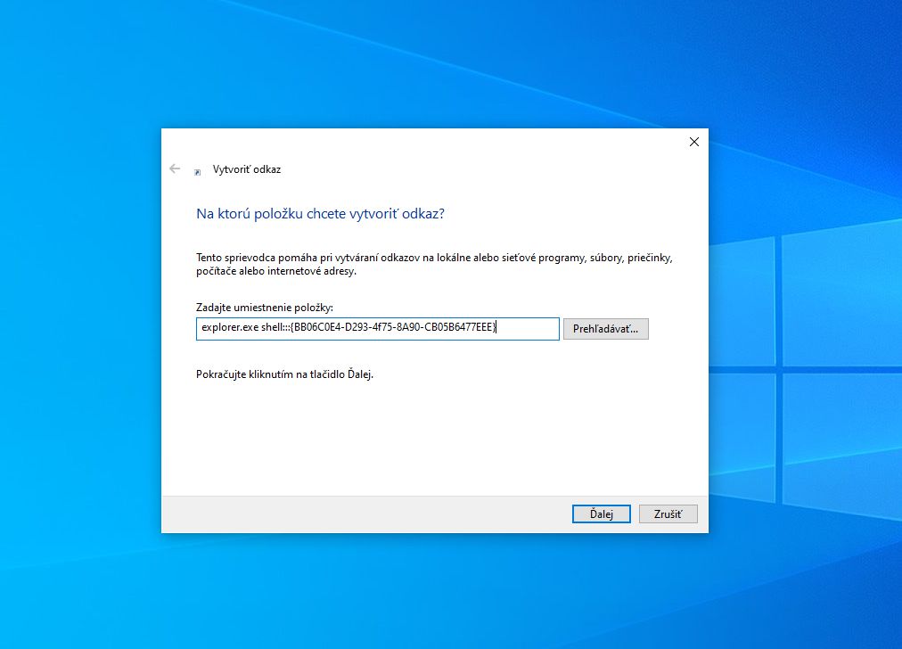The width and height of the screenshot is (902, 649).
Task: Click the item location input field
Action: pos(377,329)
